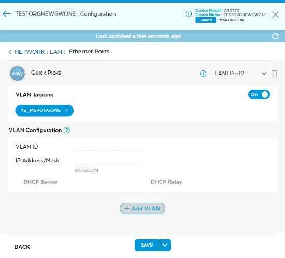Click the breadcrumb back chevron before NETWORK

[10, 52]
